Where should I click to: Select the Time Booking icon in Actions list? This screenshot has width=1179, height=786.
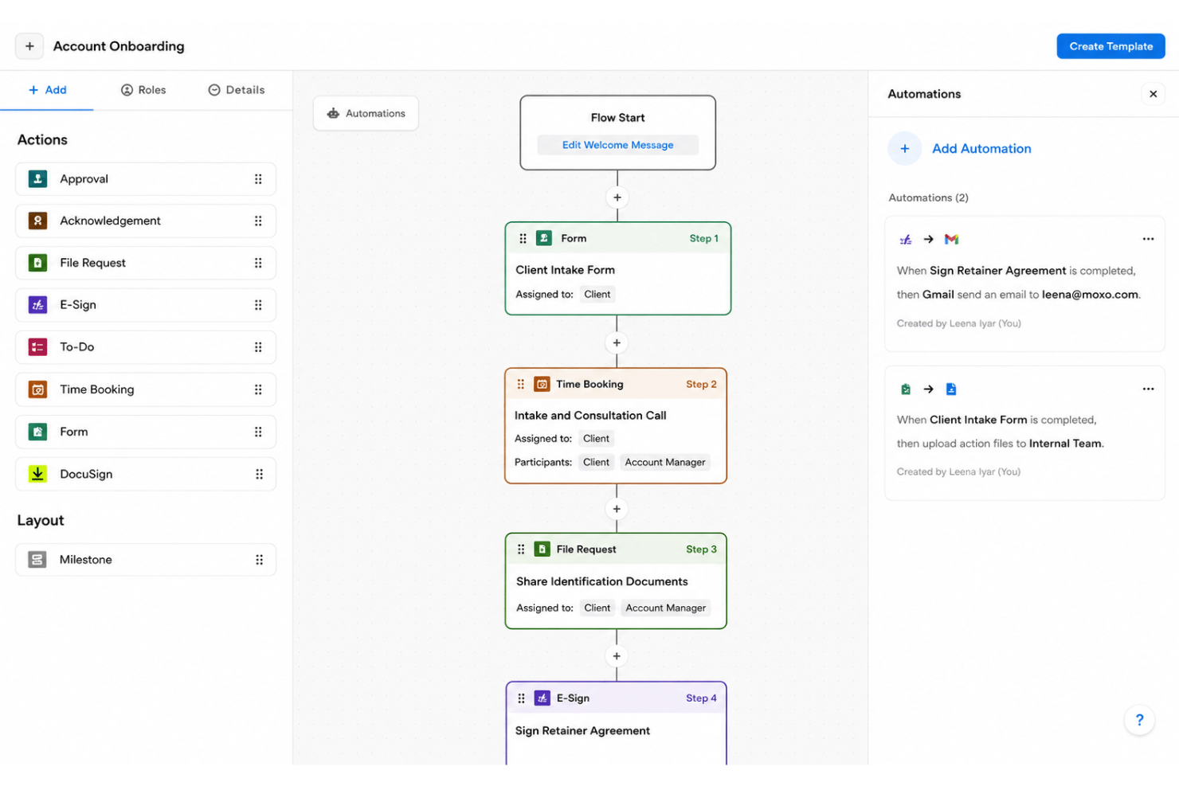point(37,389)
